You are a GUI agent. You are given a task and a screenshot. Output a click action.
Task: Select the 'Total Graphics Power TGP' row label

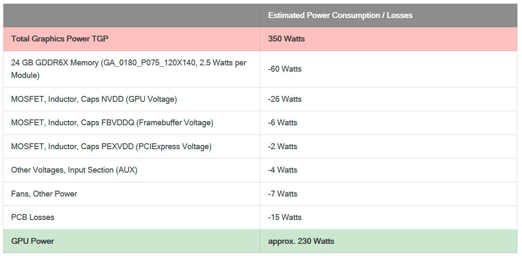coord(60,39)
